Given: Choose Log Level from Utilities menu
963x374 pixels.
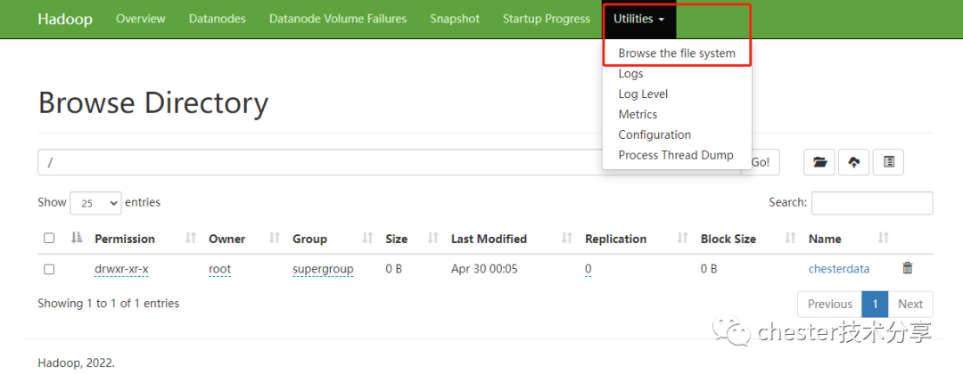Looking at the screenshot, I should tap(643, 94).
